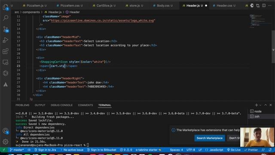Switch to the PizzaItem.css tab
The height and width of the screenshot is (155, 275).
click(x=70, y=6)
